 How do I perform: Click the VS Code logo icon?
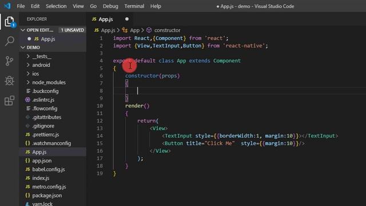click(x=7, y=6)
